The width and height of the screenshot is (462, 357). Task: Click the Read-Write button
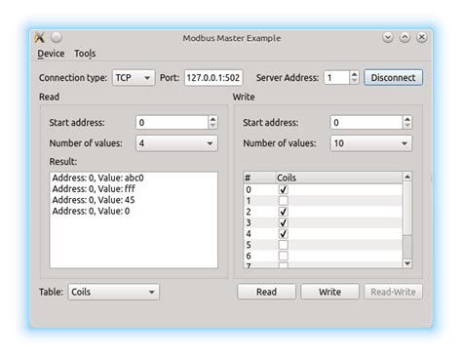(393, 292)
